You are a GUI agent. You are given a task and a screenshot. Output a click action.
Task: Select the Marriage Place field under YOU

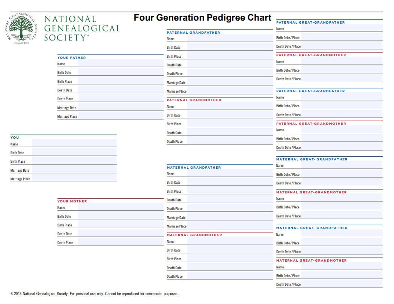[x=74, y=178]
